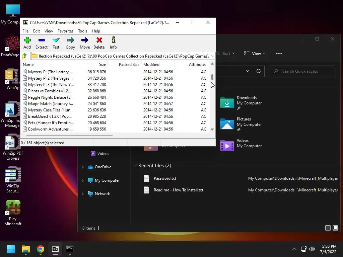Sort by the Packed Size column header
Viewport: 343px width, 257px height.
pos(125,65)
